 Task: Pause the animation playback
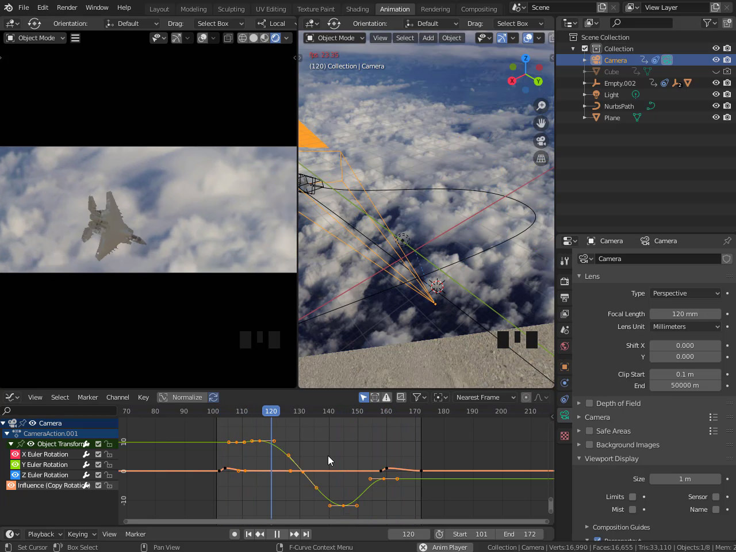277,534
